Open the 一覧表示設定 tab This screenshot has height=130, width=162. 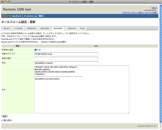(x=71, y=28)
